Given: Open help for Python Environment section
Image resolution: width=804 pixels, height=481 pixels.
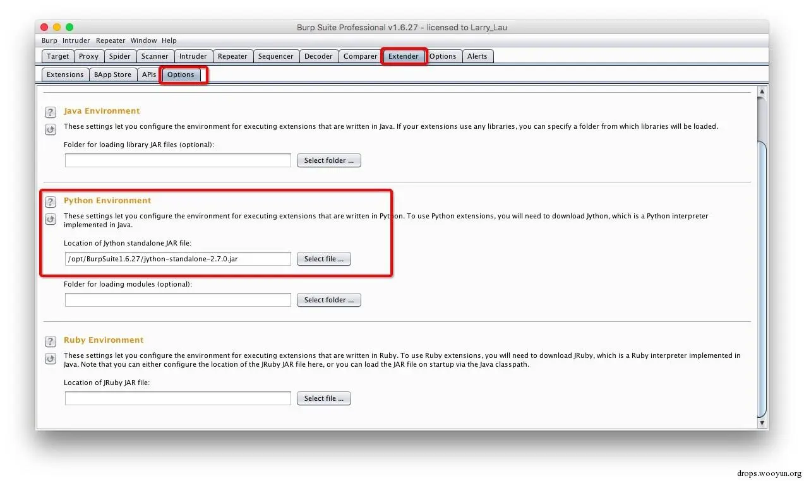Looking at the screenshot, I should (x=51, y=202).
